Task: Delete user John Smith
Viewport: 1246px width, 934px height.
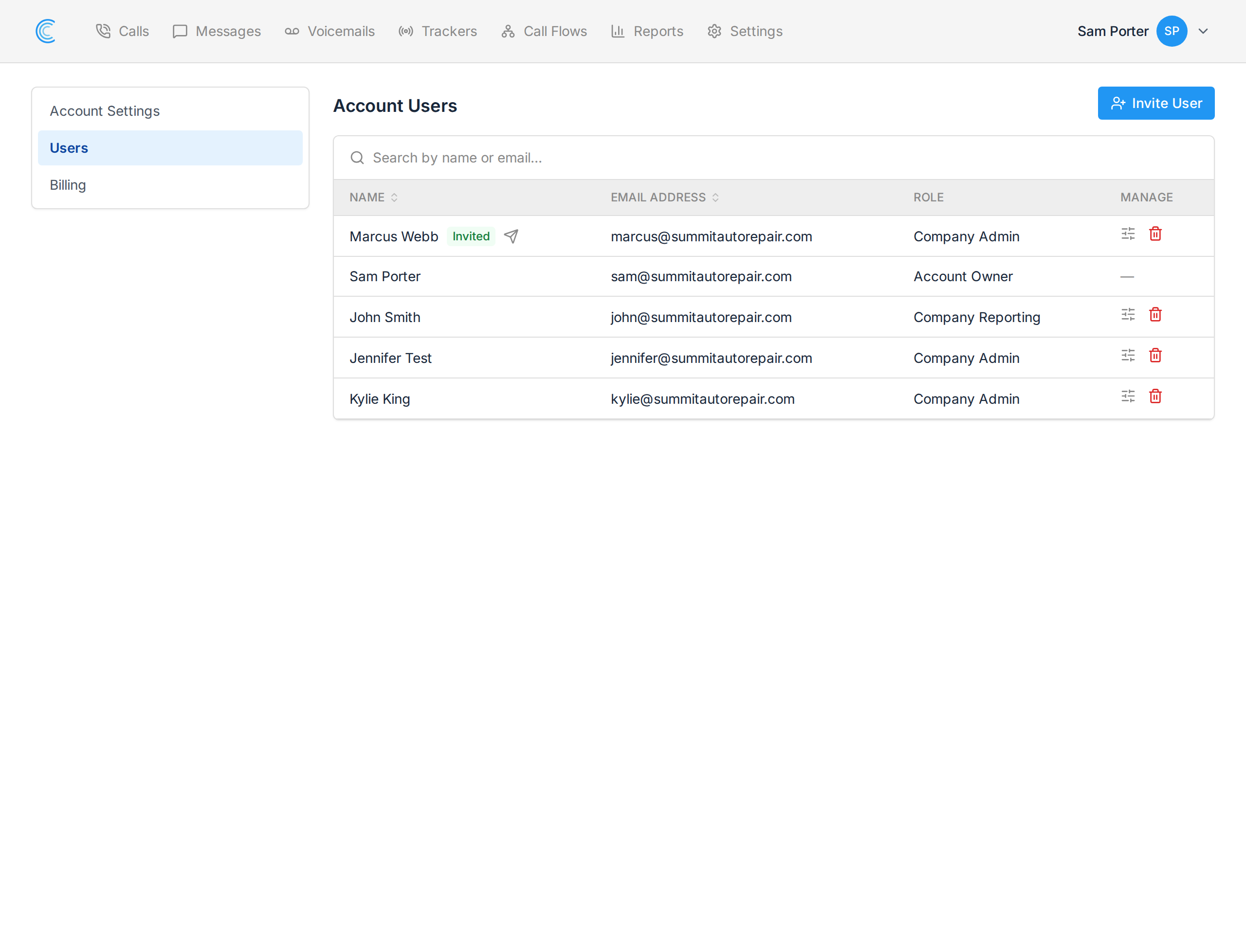Action: [1155, 315]
